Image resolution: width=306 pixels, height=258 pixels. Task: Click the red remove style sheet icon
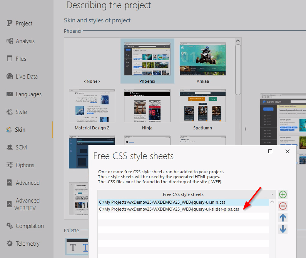tap(283, 206)
